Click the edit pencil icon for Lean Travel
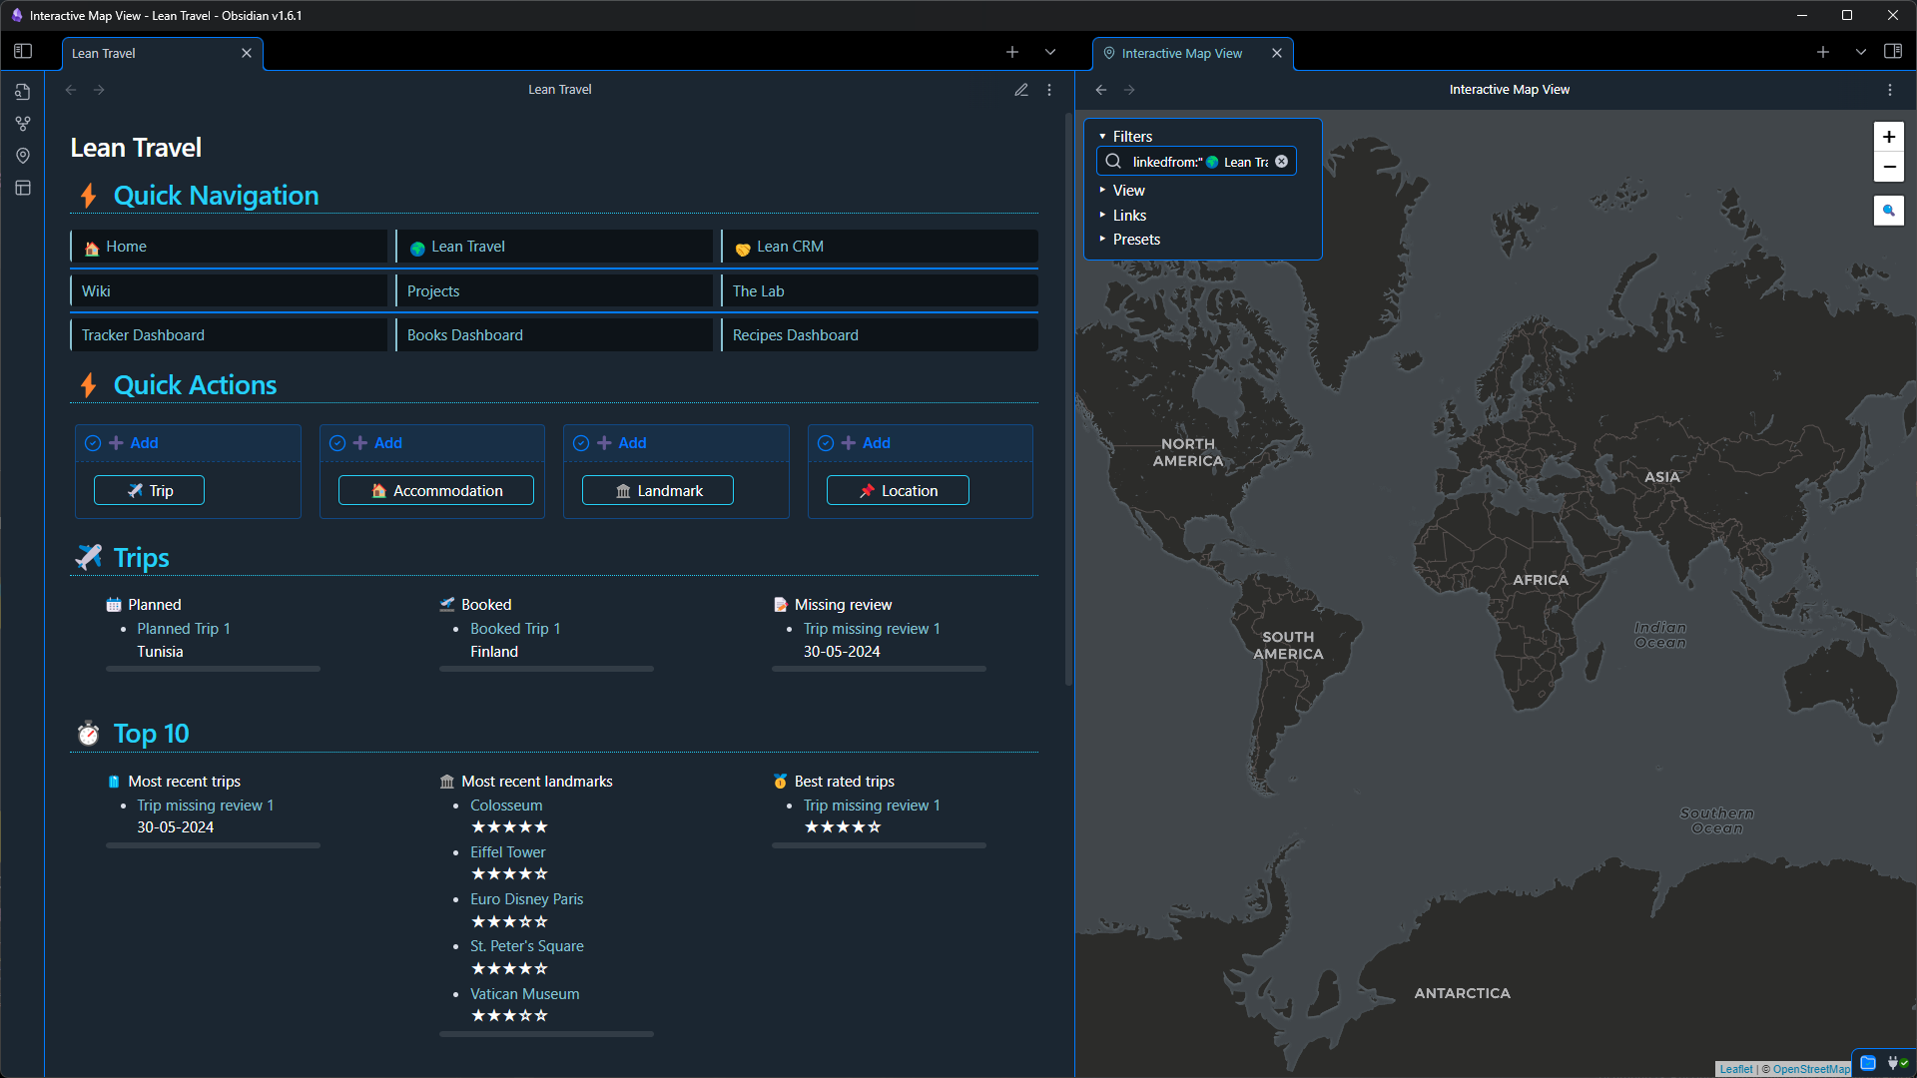Screen dimensions: 1917x1078 (1020, 90)
